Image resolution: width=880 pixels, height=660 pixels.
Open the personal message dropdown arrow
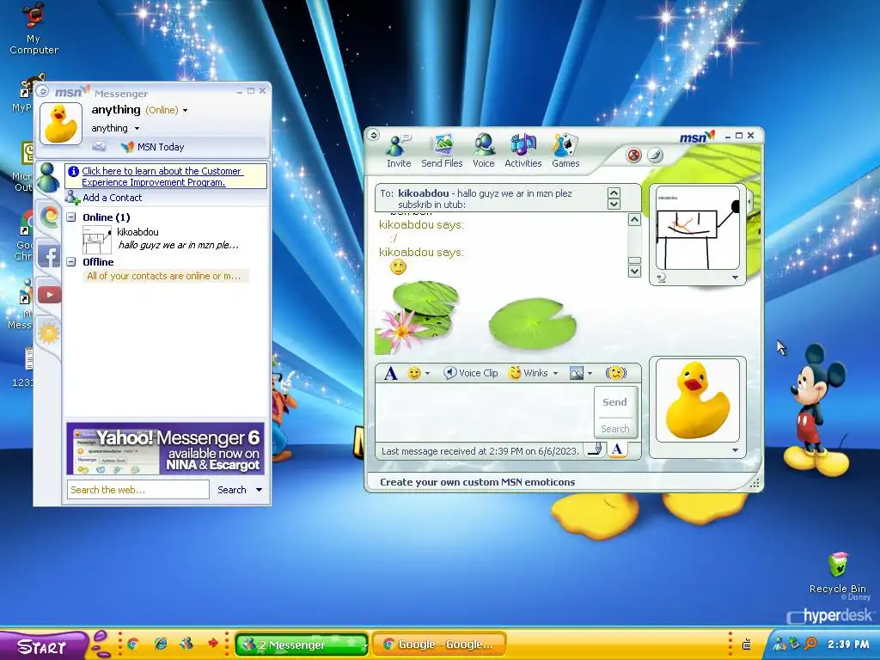[x=137, y=129]
